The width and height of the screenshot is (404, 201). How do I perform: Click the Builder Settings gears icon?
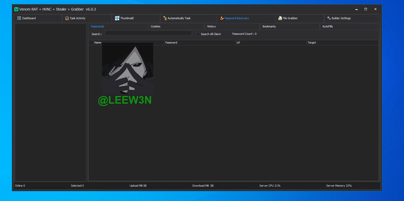pyautogui.click(x=329, y=18)
